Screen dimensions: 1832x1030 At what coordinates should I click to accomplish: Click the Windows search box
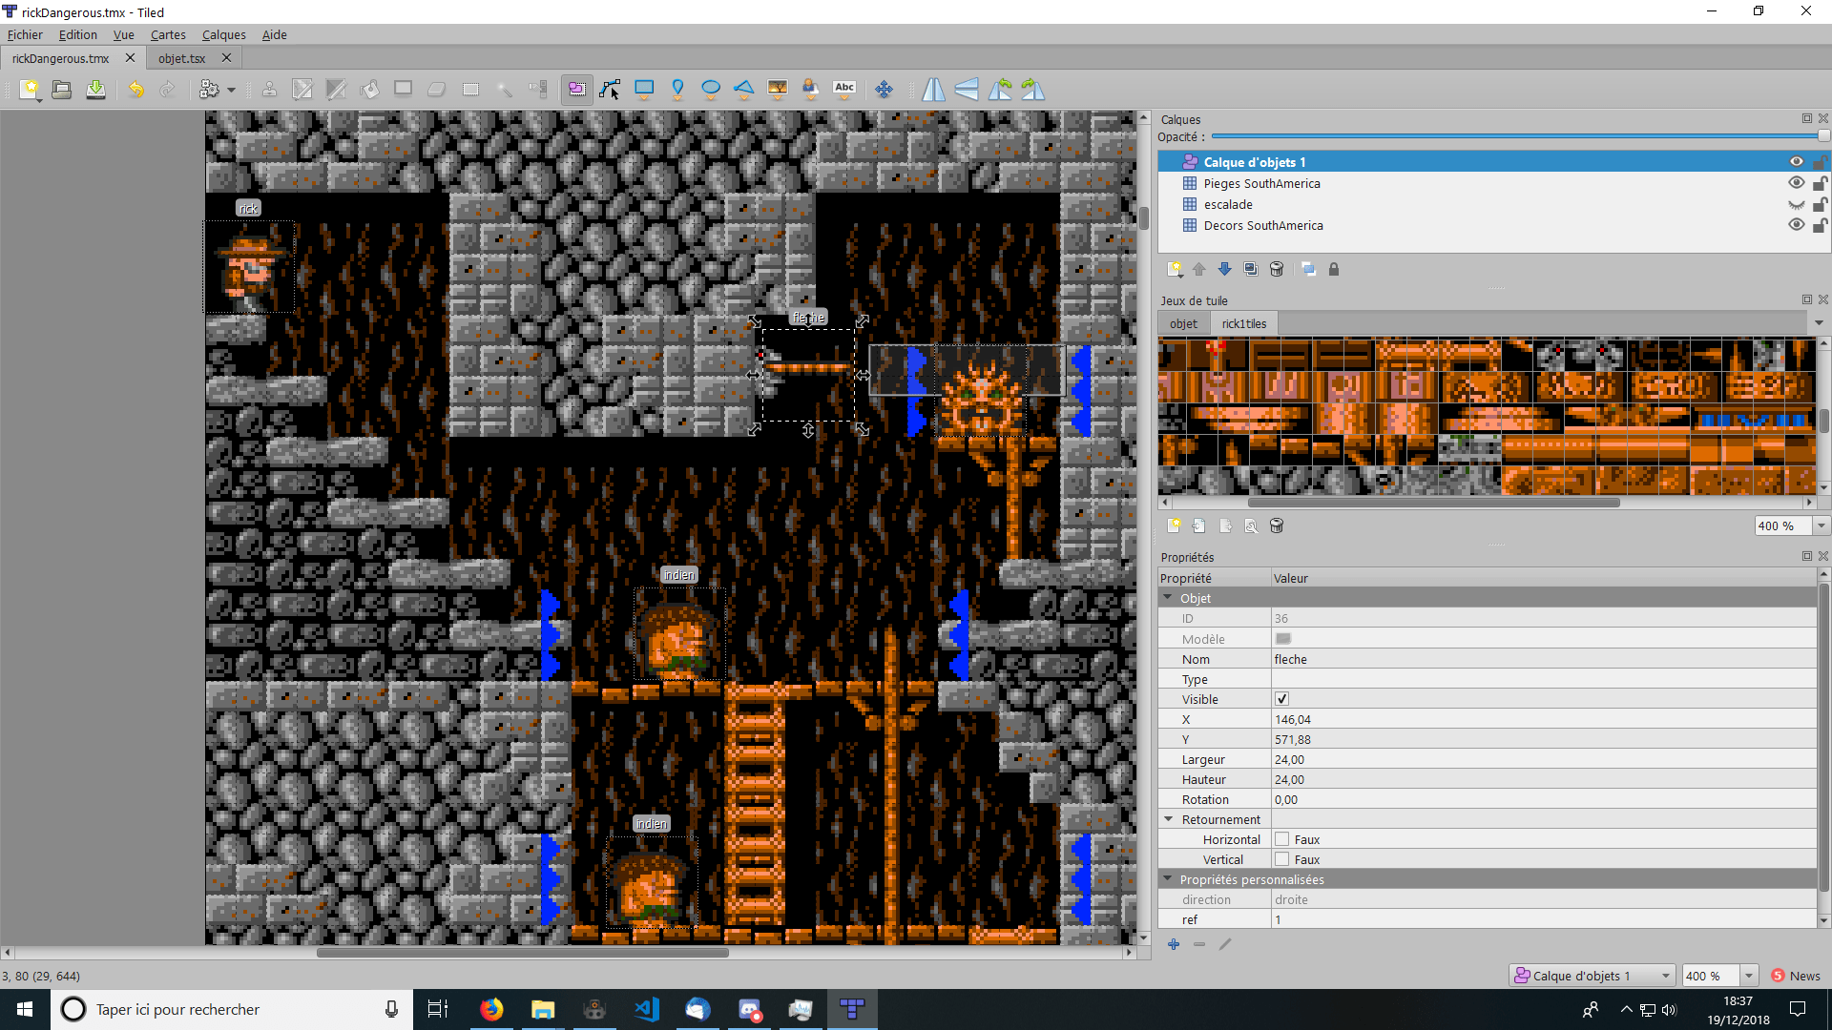[x=232, y=1009]
